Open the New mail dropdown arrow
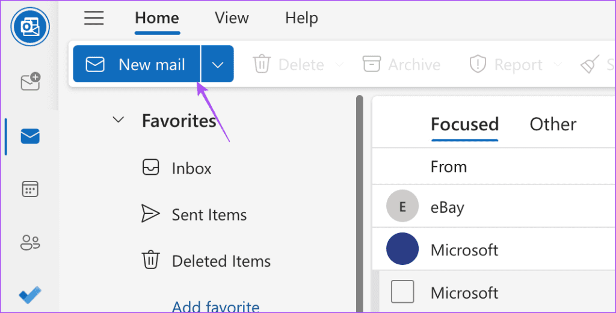616x313 pixels. (218, 64)
